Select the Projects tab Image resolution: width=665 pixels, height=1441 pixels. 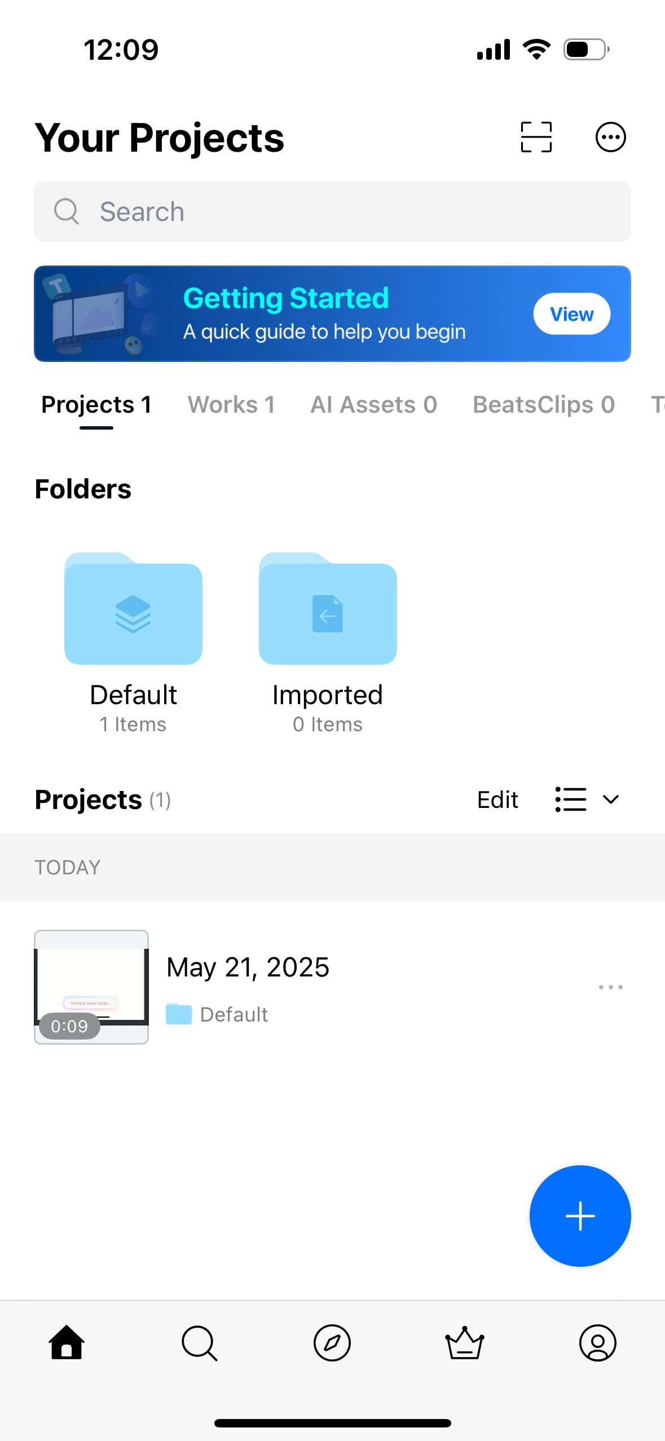(x=96, y=405)
